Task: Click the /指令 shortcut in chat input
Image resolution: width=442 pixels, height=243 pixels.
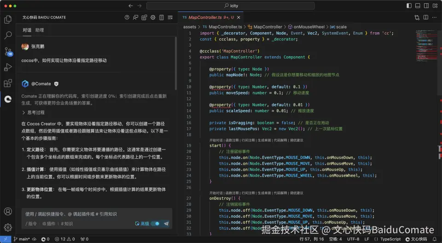Action: pos(31,224)
